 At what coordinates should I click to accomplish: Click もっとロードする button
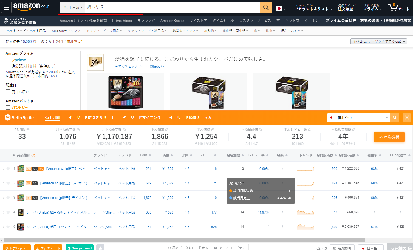coord(230,248)
